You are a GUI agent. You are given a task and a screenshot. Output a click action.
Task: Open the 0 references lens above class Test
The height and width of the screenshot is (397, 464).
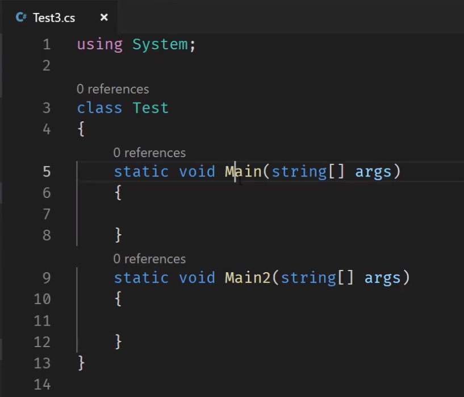click(113, 89)
